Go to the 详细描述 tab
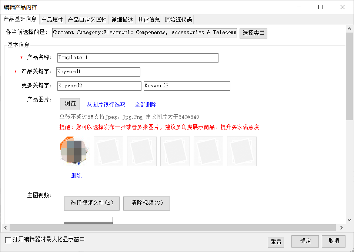Viewport: 354px width, 252px height. click(x=122, y=20)
